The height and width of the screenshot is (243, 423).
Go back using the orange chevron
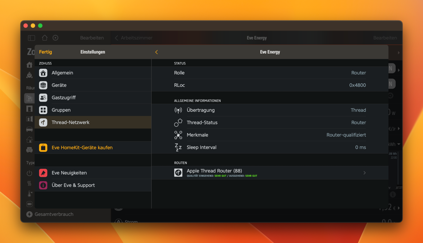tap(156, 52)
